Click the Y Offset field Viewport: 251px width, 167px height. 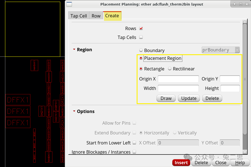230,143
